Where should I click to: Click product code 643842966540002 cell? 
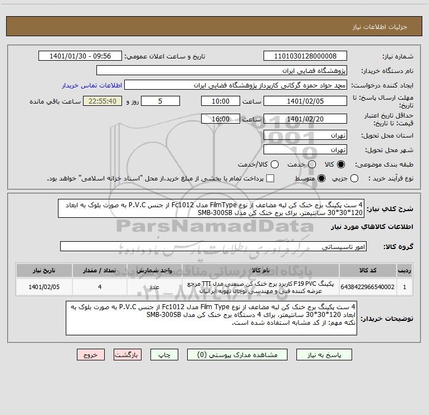(x=368, y=287)
